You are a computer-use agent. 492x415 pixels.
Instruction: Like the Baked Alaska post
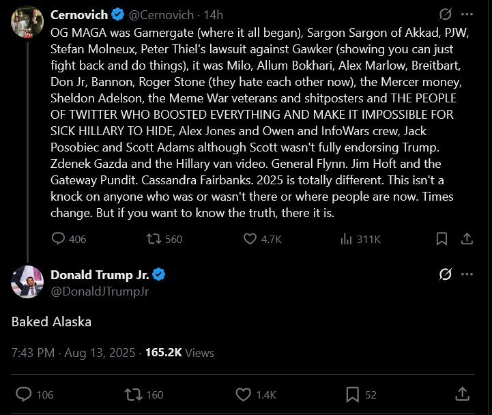click(x=244, y=394)
